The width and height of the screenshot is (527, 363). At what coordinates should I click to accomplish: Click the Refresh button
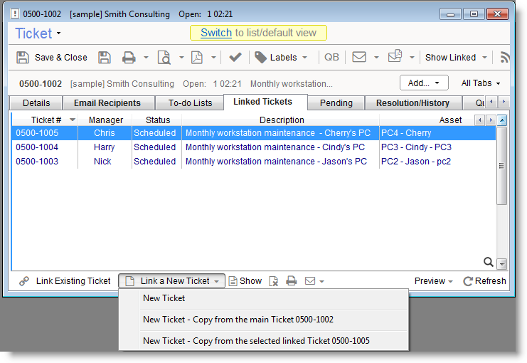[x=484, y=281]
